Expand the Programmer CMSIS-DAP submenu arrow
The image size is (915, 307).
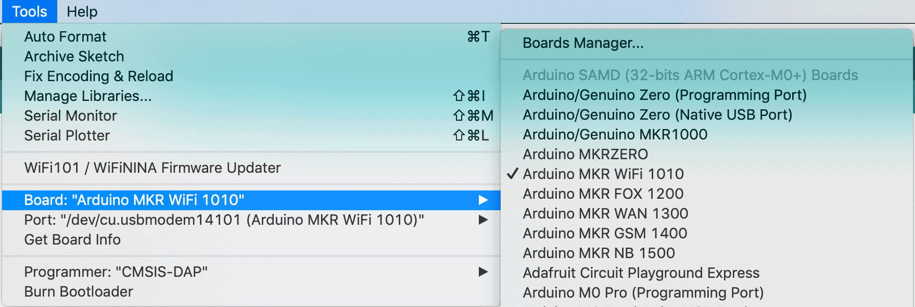(483, 272)
